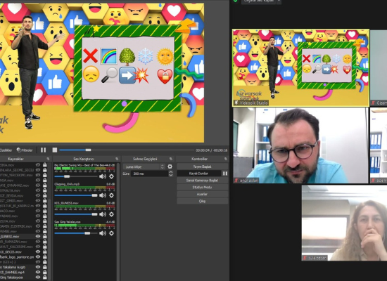387x281 pixels.
Task: Pause the recording with the pause icon
Action: [x=225, y=174]
